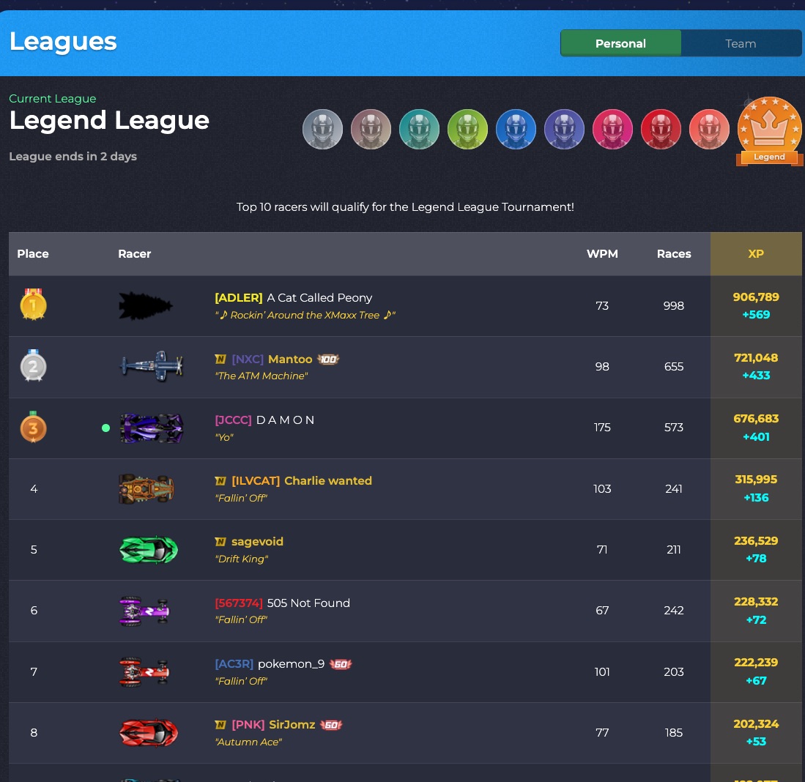Switch to the Personal leagues tab
Screen dimensions: 805x782
tap(620, 44)
